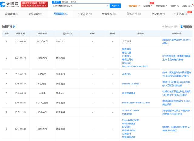Click date cell 2021-06-30
The width and height of the screenshot is (194, 141).
pyautogui.click(x=20, y=41)
